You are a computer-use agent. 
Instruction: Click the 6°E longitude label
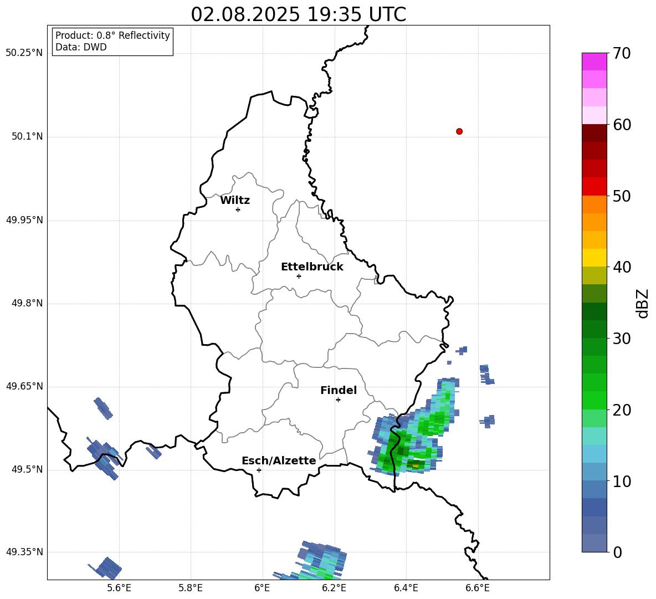262,588
